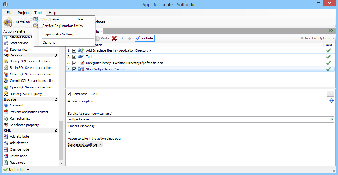
Task: Select the Read node XML icon
Action: [6, 163]
